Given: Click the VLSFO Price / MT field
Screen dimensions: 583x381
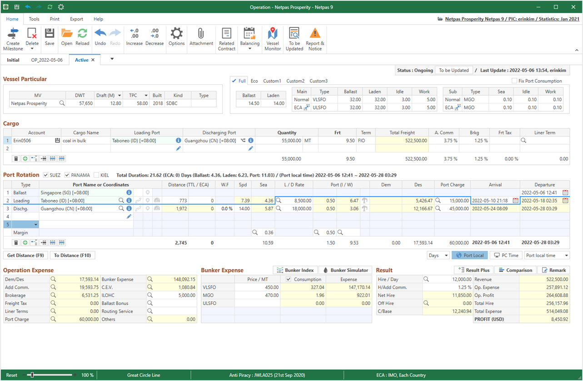Looking at the screenshot, I should 258,287.
